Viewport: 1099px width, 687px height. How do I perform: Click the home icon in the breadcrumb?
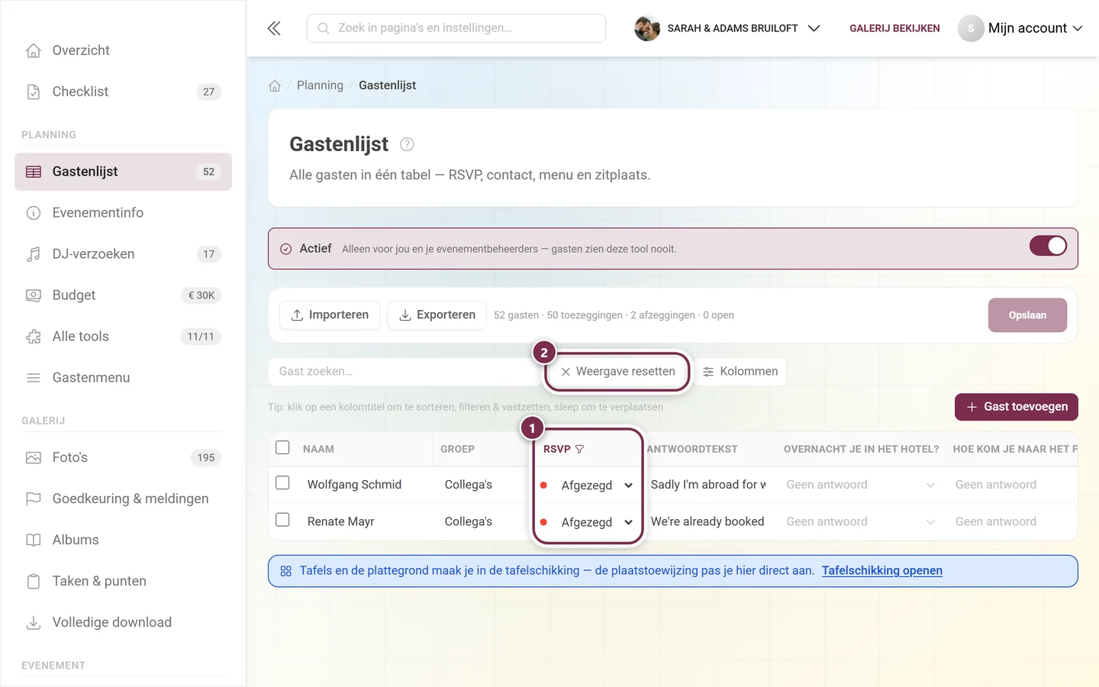(x=275, y=85)
